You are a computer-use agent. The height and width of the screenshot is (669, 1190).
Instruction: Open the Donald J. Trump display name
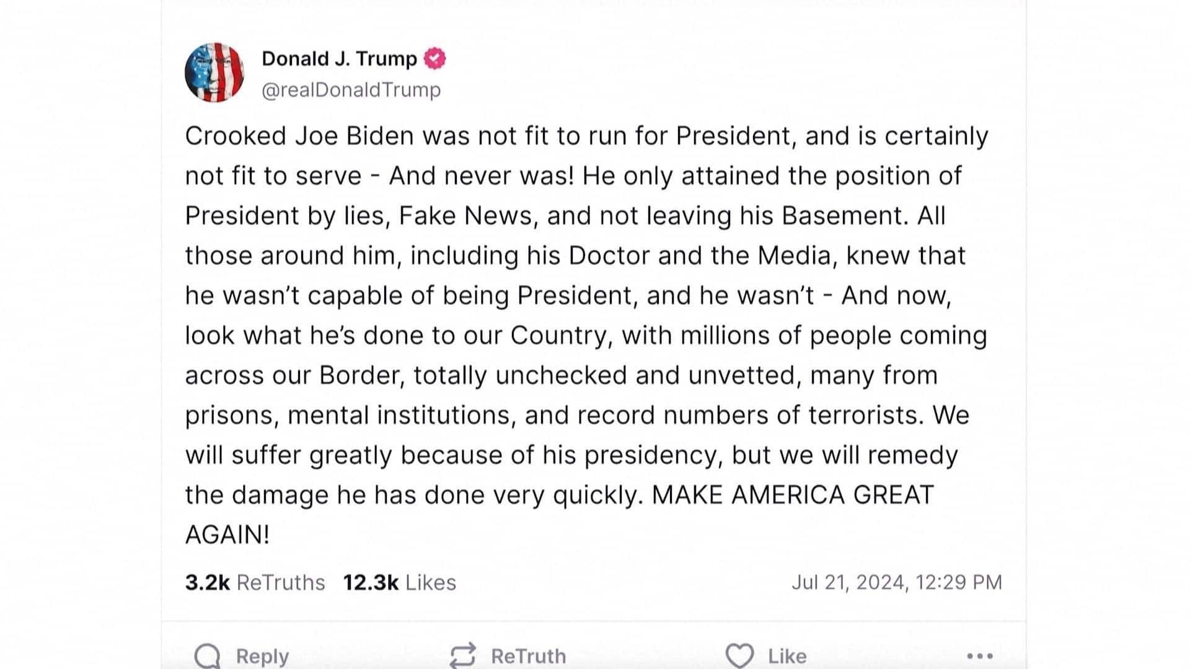339,59
